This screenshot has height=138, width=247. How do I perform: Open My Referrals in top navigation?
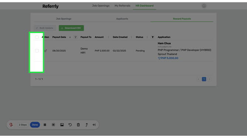122,6
